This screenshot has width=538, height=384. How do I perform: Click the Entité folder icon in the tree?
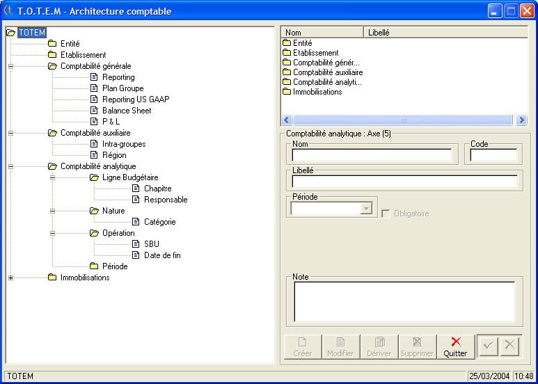coord(52,44)
